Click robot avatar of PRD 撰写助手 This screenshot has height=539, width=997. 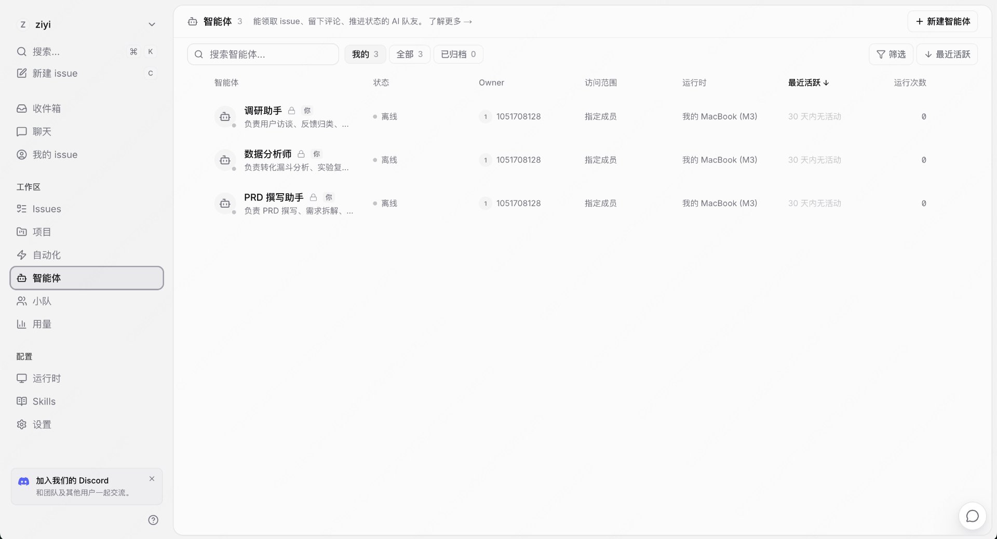(225, 203)
